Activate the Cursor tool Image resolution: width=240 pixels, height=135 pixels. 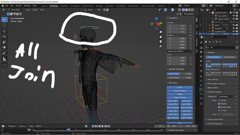pos(5,25)
